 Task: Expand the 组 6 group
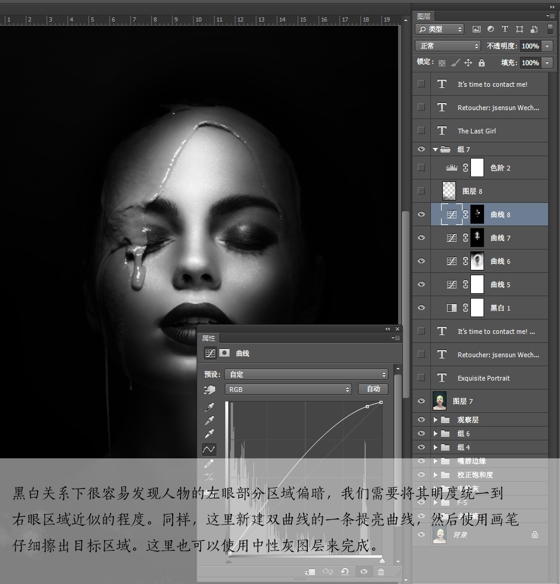click(435, 434)
